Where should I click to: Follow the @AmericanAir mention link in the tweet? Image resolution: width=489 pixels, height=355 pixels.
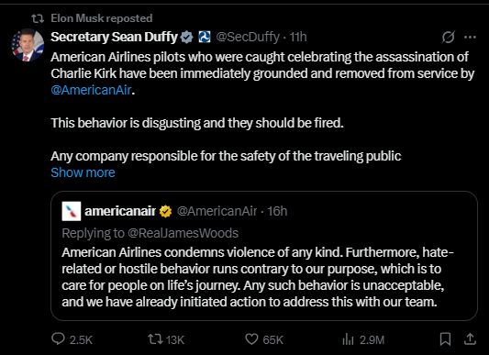tap(91, 90)
